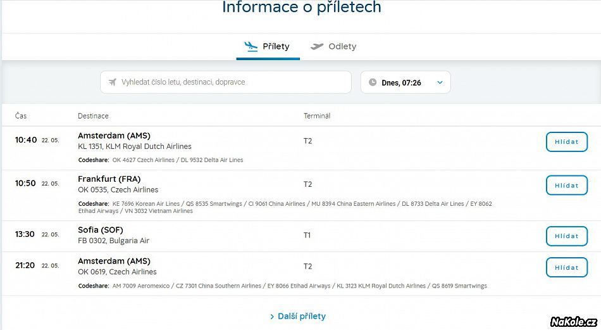Click the departing plane icon beside Odlety

click(317, 46)
